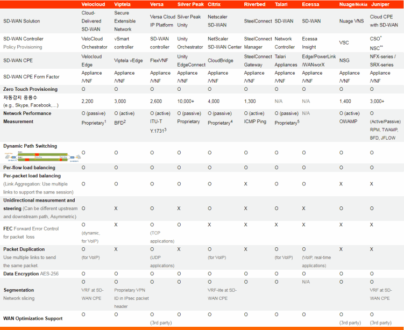Click the 'Proprietary VPN ID in IPsec packet header' cell
Image resolution: width=404 pixels, height=330 pixels.
click(131, 298)
